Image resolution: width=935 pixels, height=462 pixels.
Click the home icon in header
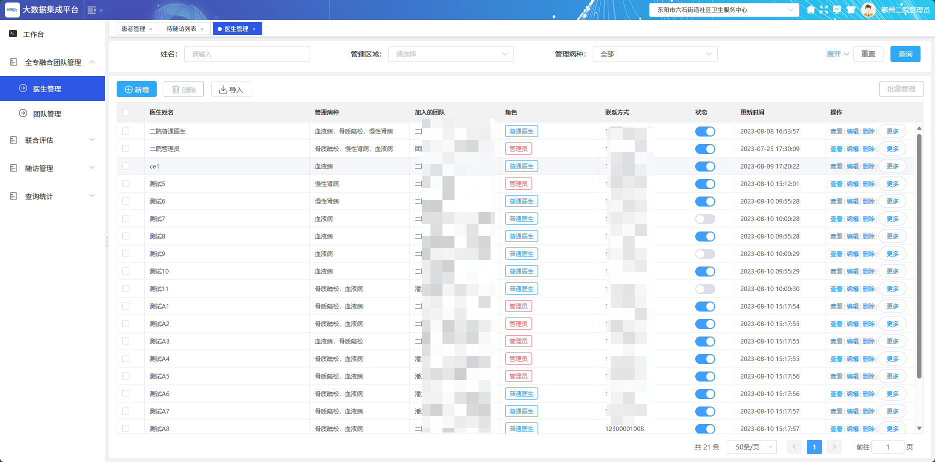pyautogui.click(x=811, y=9)
